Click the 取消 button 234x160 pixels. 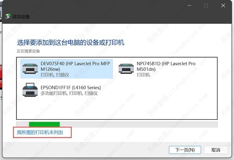pyautogui.click(x=216, y=150)
